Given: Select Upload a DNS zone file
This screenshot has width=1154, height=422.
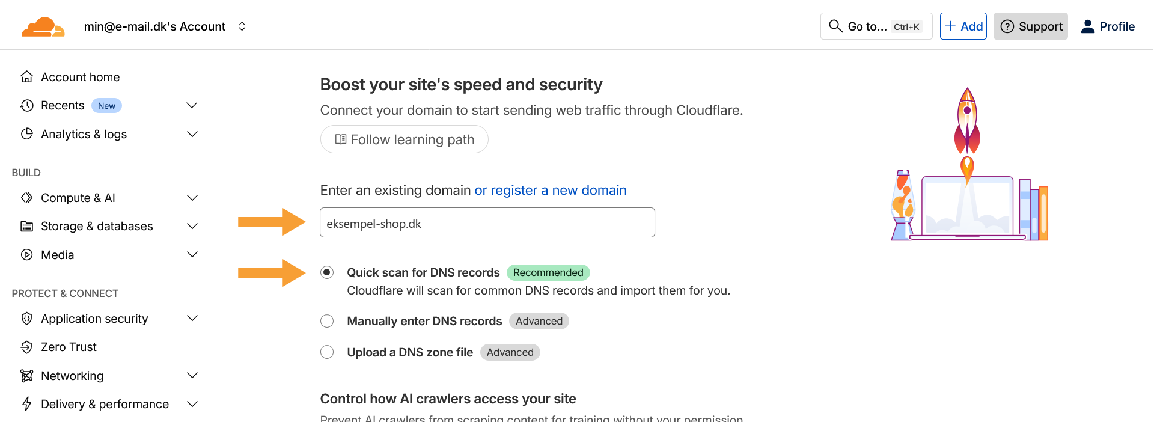Looking at the screenshot, I should point(327,352).
